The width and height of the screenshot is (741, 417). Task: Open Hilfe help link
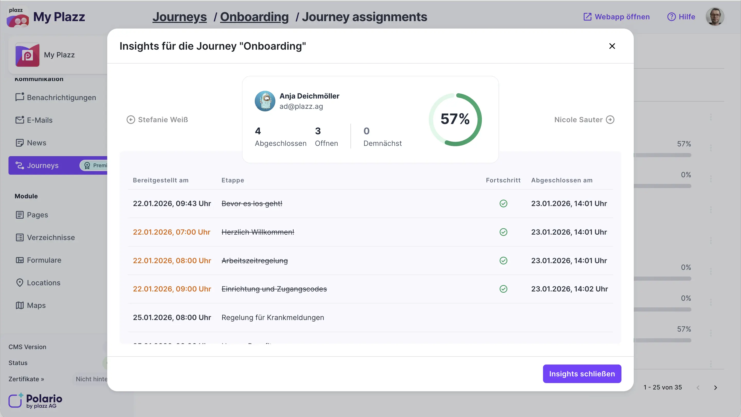click(x=681, y=17)
